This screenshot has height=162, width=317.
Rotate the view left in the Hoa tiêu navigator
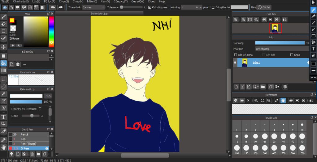pyautogui.click(x=264, y=19)
